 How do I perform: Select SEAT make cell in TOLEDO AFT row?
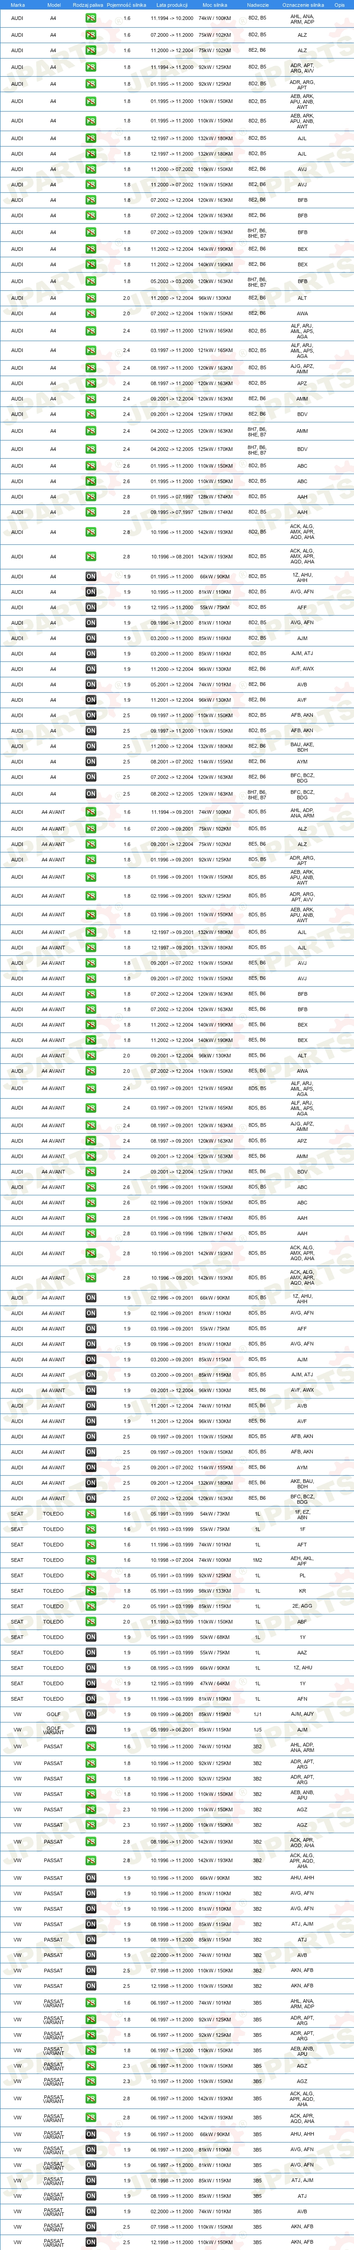pos(18,1545)
